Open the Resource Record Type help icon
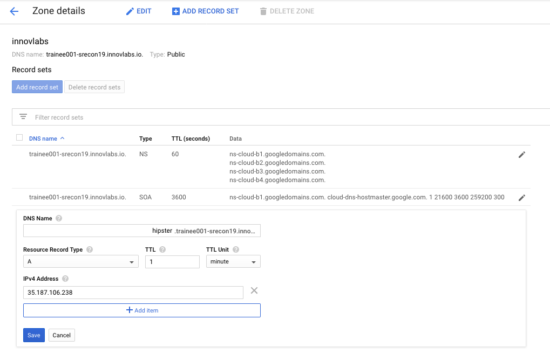The height and width of the screenshot is (354, 550). [x=90, y=250]
